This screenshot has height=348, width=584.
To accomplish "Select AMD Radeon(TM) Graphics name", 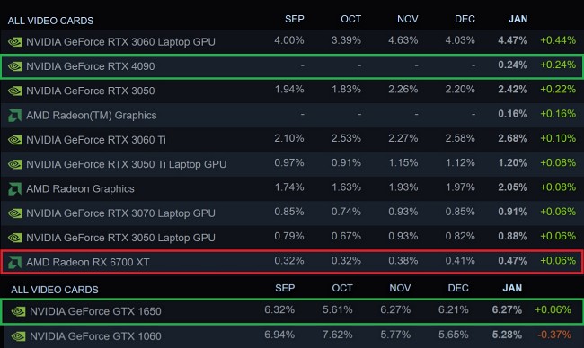I will (x=92, y=116).
